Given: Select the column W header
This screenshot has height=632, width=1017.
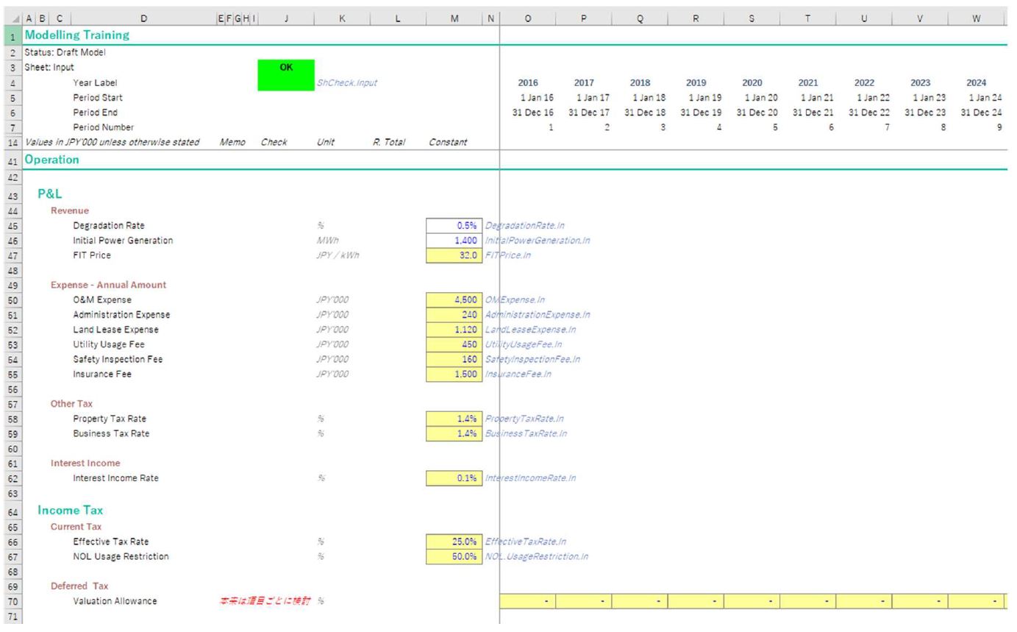Looking at the screenshot, I should pyautogui.click(x=976, y=19).
